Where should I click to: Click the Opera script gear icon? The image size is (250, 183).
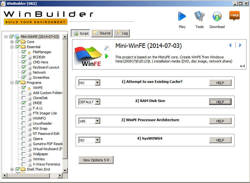pos(29,139)
